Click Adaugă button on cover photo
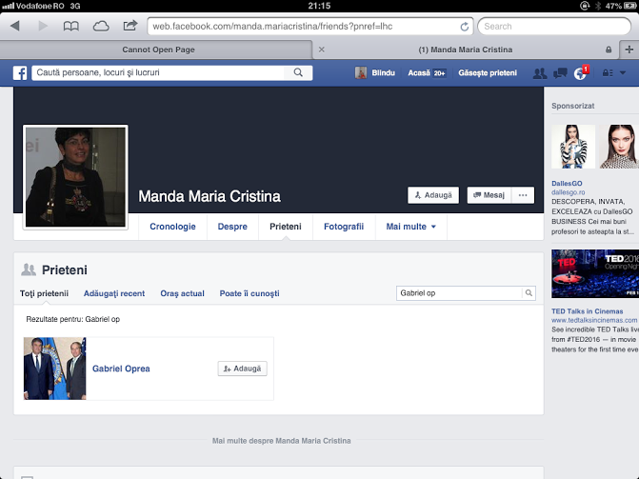 [433, 195]
